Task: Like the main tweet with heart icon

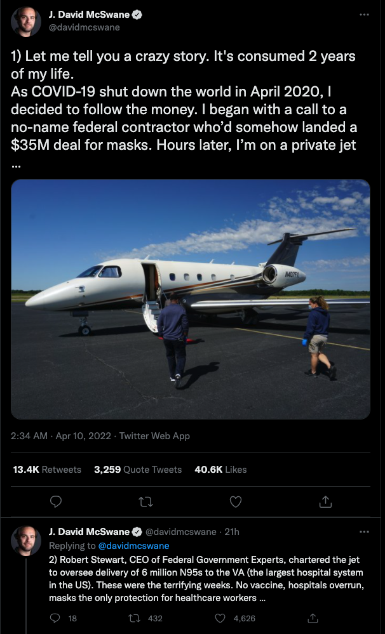Action: (236, 502)
